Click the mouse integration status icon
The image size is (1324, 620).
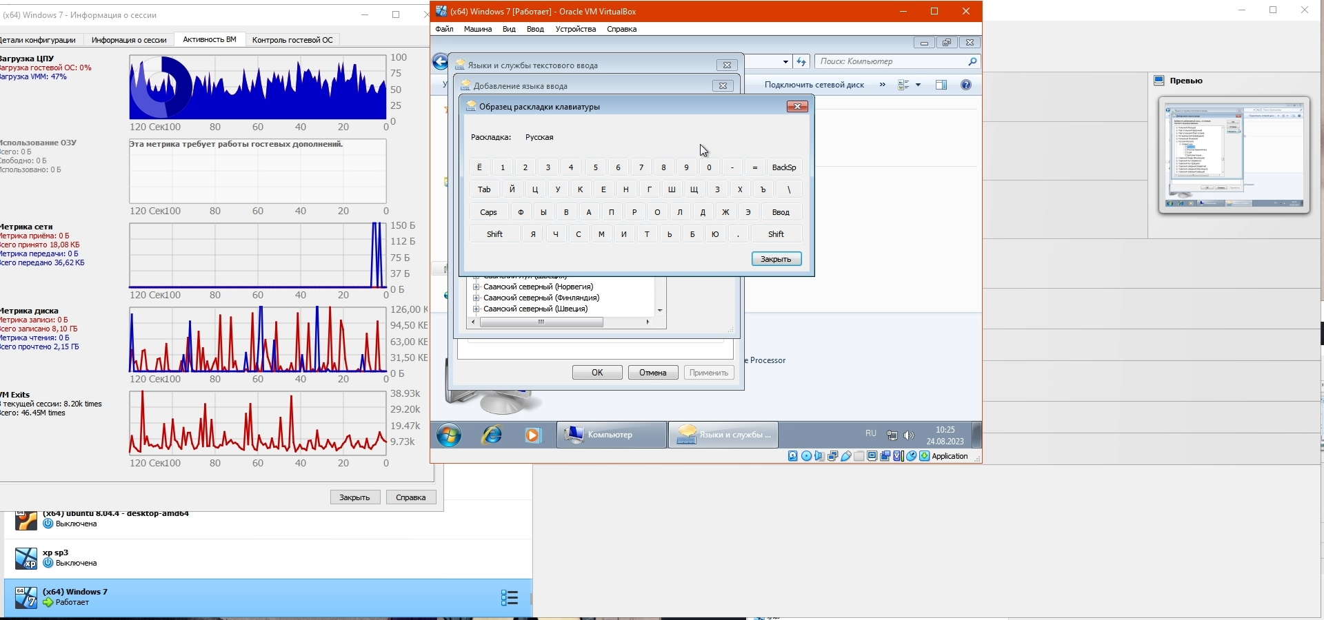click(x=912, y=456)
